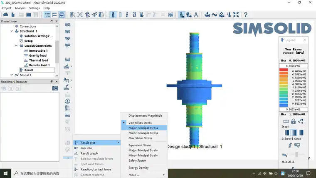Click the cloud icon in the main toolbar
The height and width of the screenshot is (178, 316).
pos(6,15)
